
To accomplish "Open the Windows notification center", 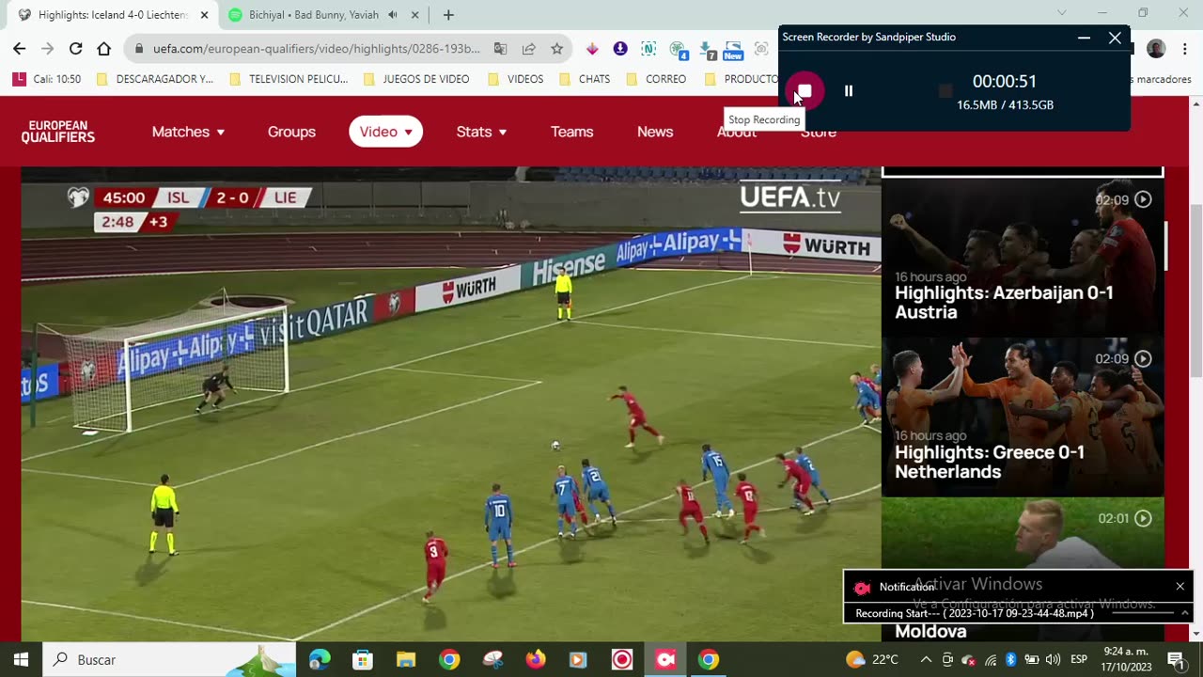I will coord(1175,659).
